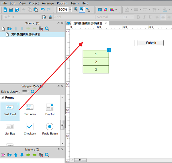Select the Text Field widget
This screenshot has height=163, width=172.
(x=10, y=111)
